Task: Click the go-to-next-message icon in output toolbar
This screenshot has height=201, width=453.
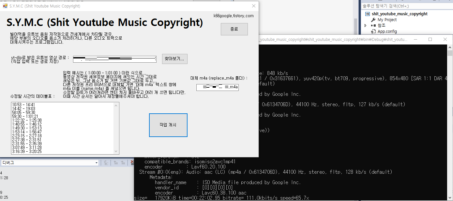Action: 122,163
